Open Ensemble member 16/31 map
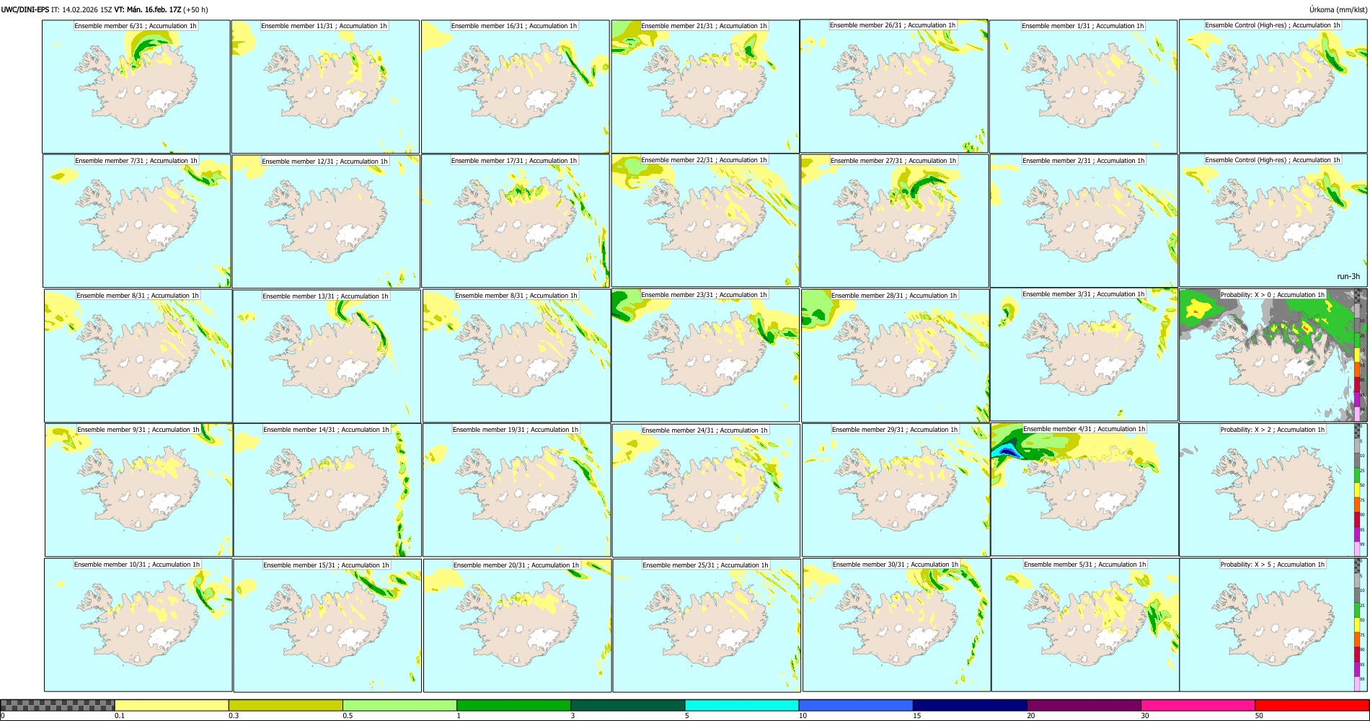This screenshot has width=1370, height=721. tap(516, 87)
